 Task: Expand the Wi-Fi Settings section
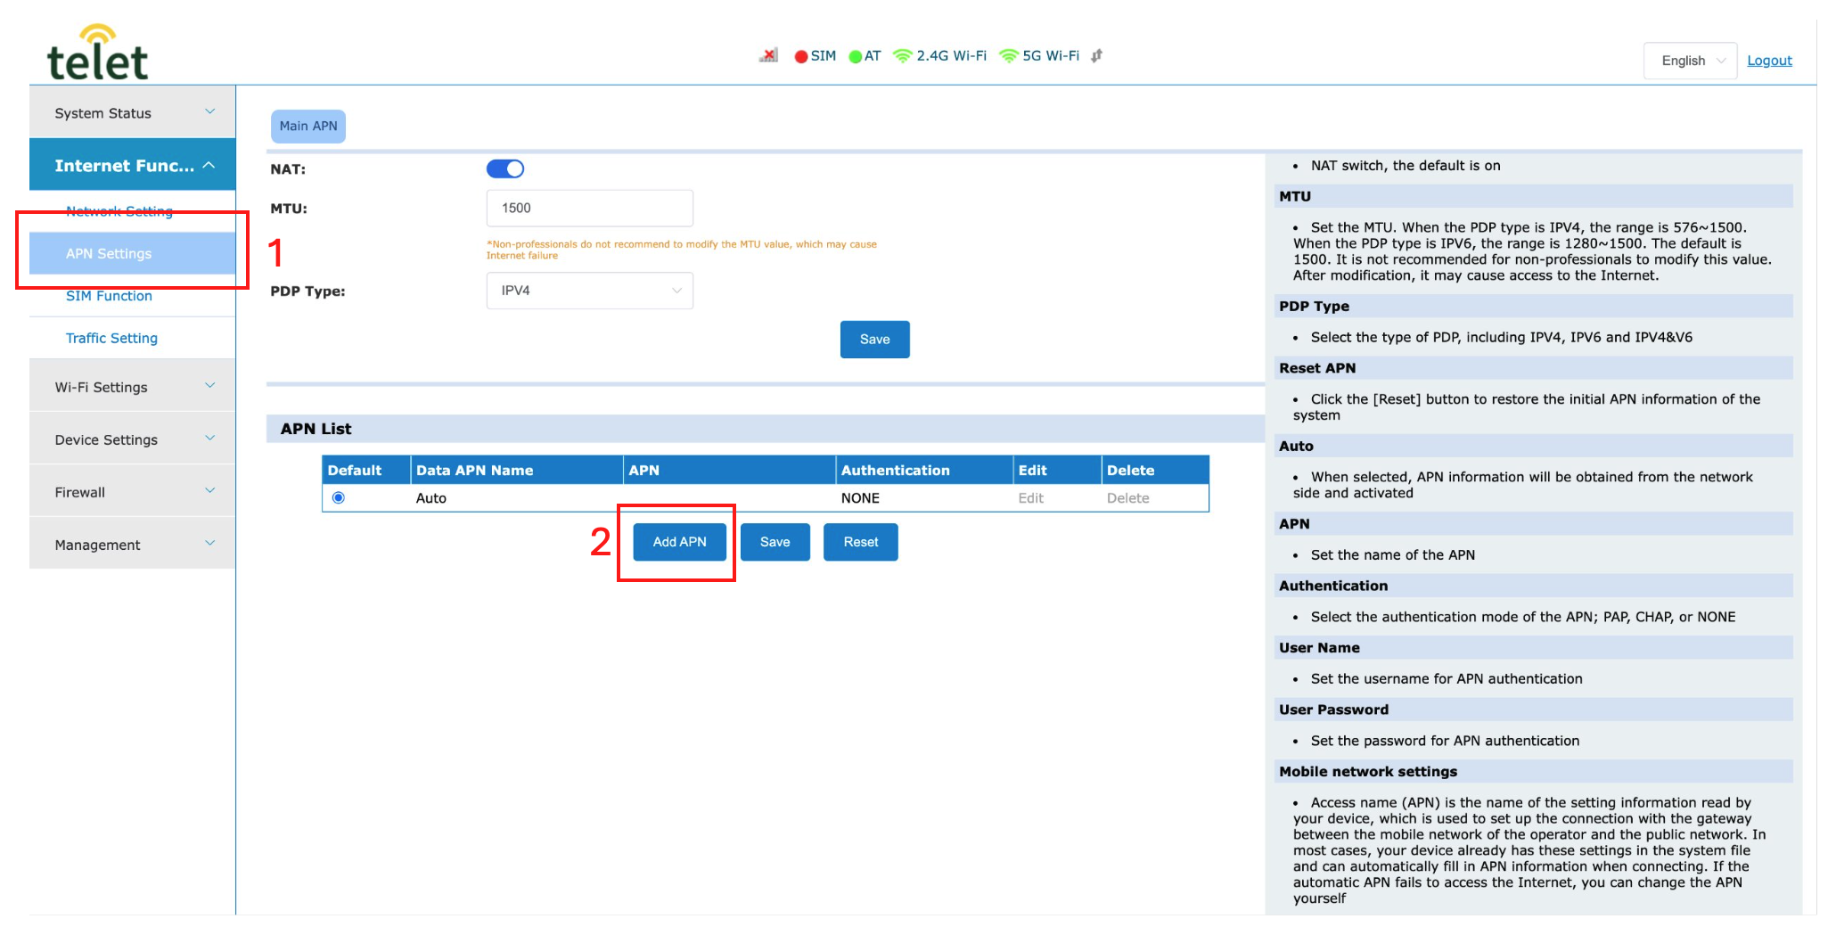click(x=132, y=387)
